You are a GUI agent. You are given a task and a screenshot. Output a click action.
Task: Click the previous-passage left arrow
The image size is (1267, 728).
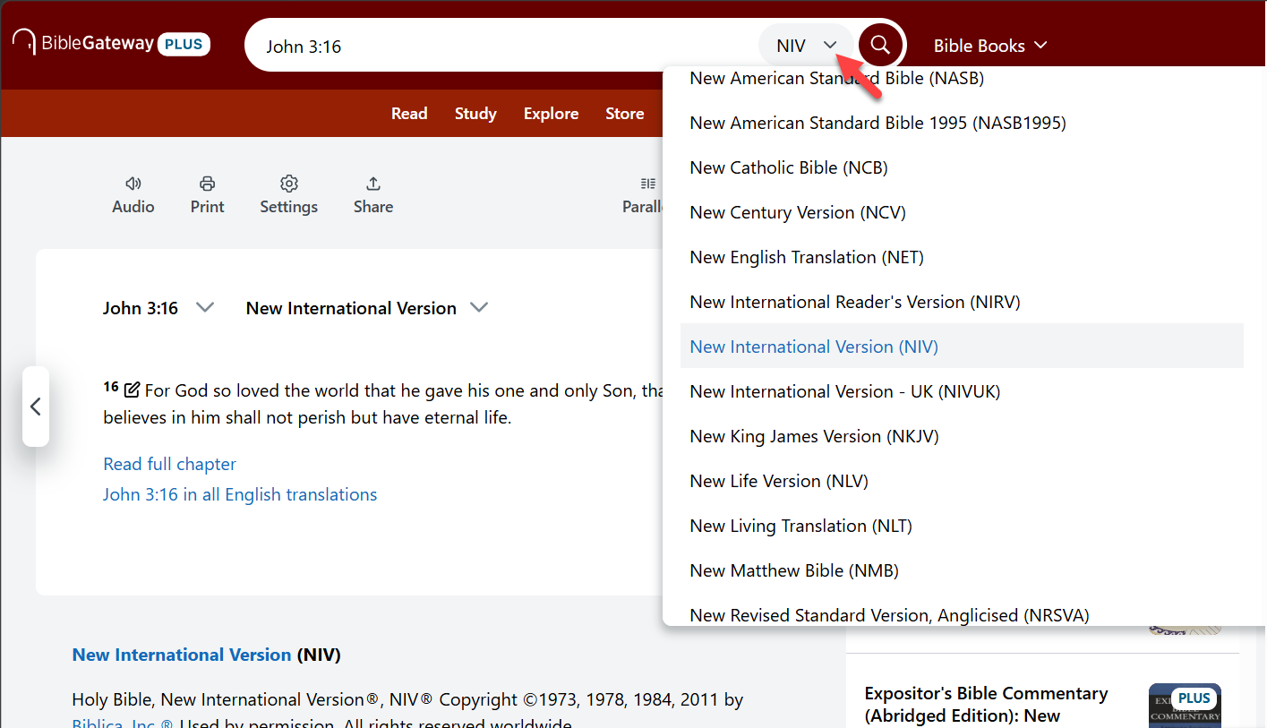pos(36,407)
